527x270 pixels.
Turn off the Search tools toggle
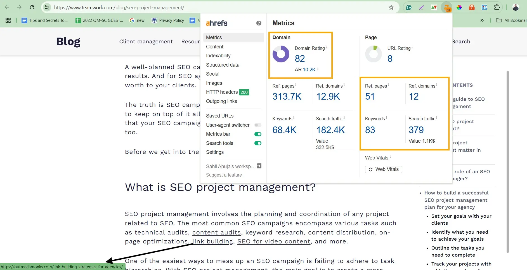[x=257, y=143]
